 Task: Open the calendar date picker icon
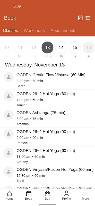pyautogui.click(x=80, y=18)
